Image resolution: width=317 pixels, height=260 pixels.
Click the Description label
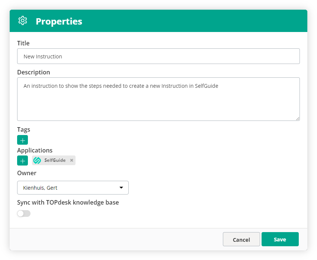(33, 72)
